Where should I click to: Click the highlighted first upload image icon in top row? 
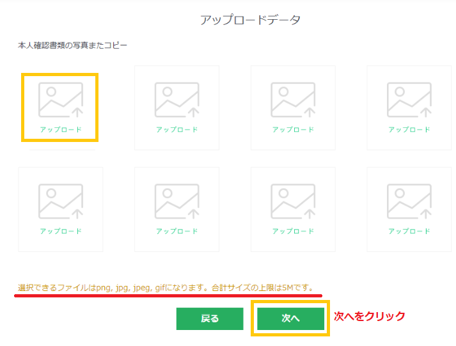coord(61,100)
